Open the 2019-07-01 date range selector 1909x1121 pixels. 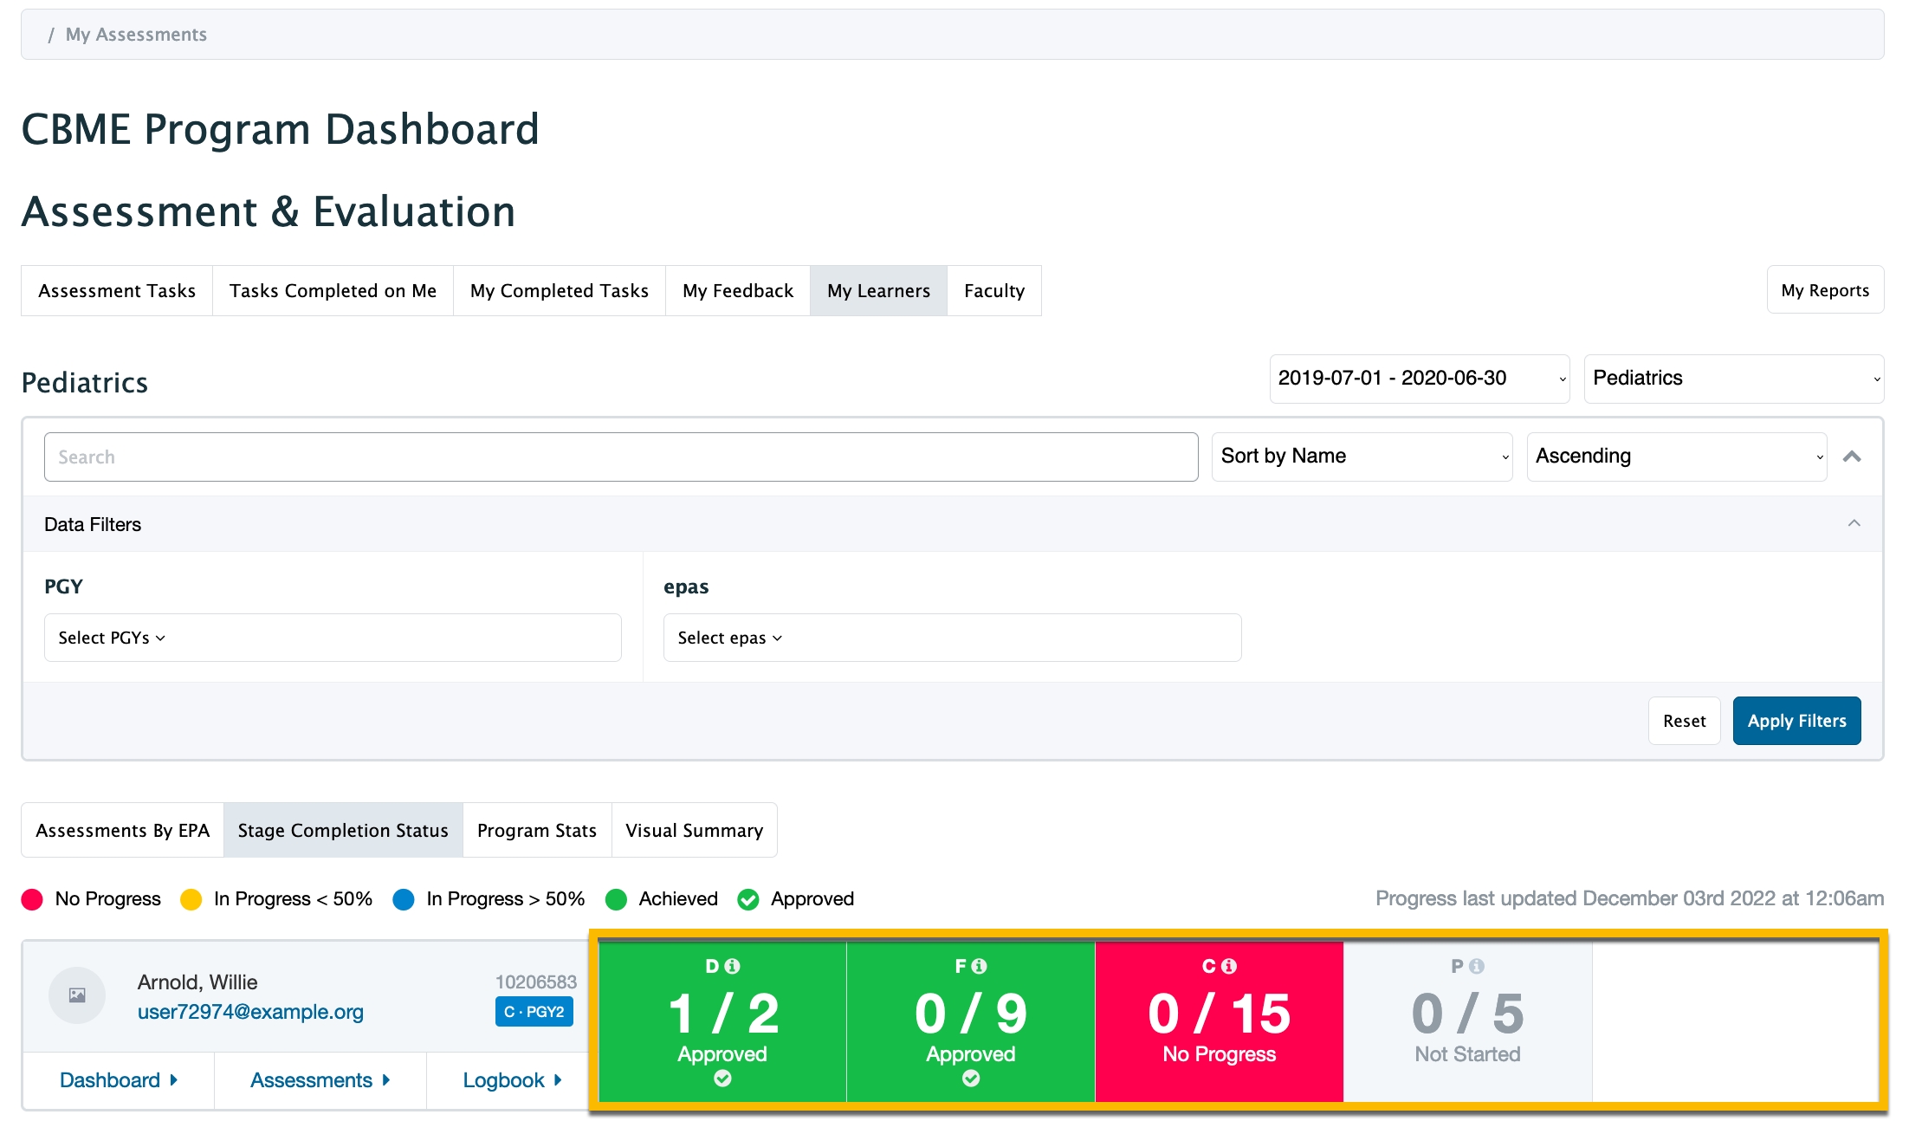[1419, 379]
